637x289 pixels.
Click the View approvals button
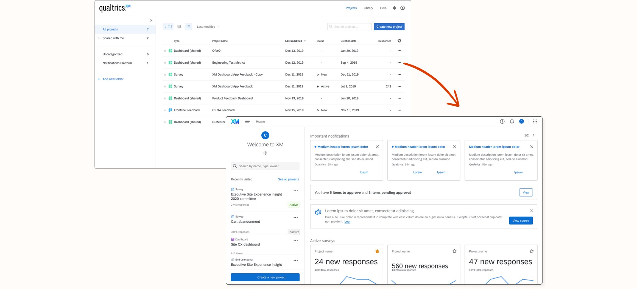pyautogui.click(x=526, y=192)
